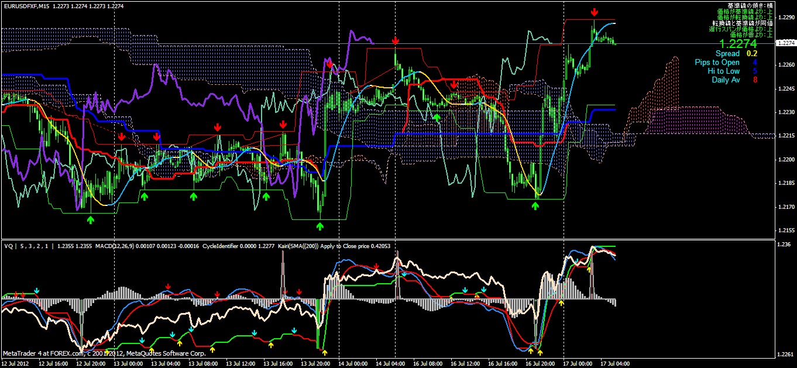The height and width of the screenshot is (368, 797).
Task: Click the red down arrow above 16 Jul 12:00
Action: coord(454,85)
